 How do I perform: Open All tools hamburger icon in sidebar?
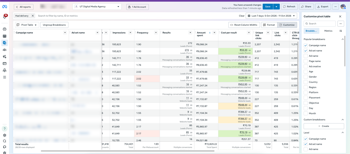(x=4, y=77)
